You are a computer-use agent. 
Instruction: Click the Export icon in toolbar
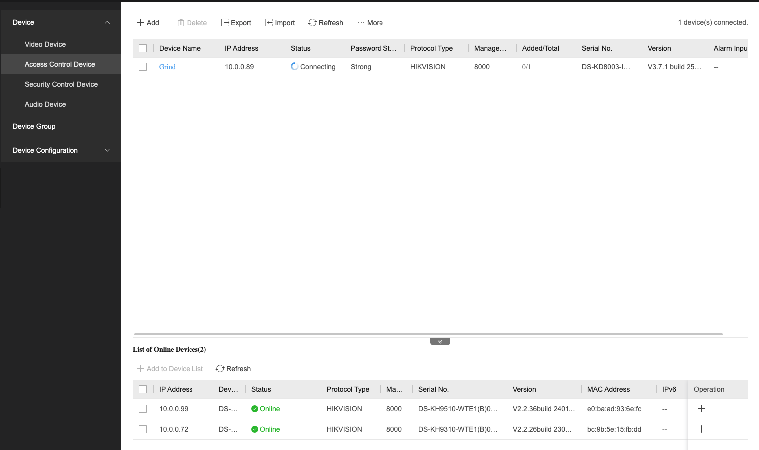(225, 23)
